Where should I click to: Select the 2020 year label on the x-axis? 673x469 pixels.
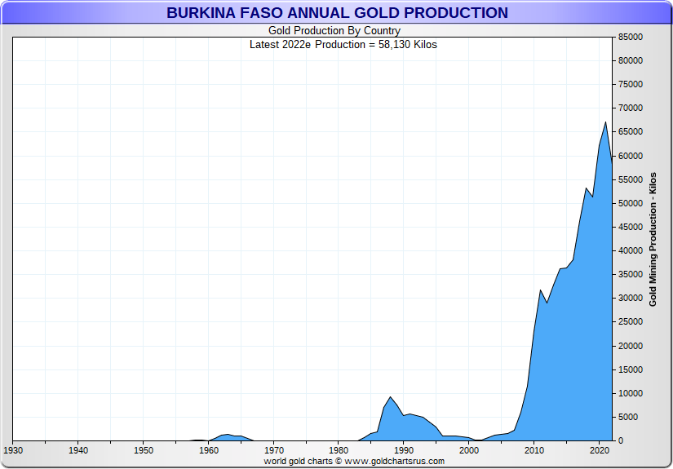[600, 450]
